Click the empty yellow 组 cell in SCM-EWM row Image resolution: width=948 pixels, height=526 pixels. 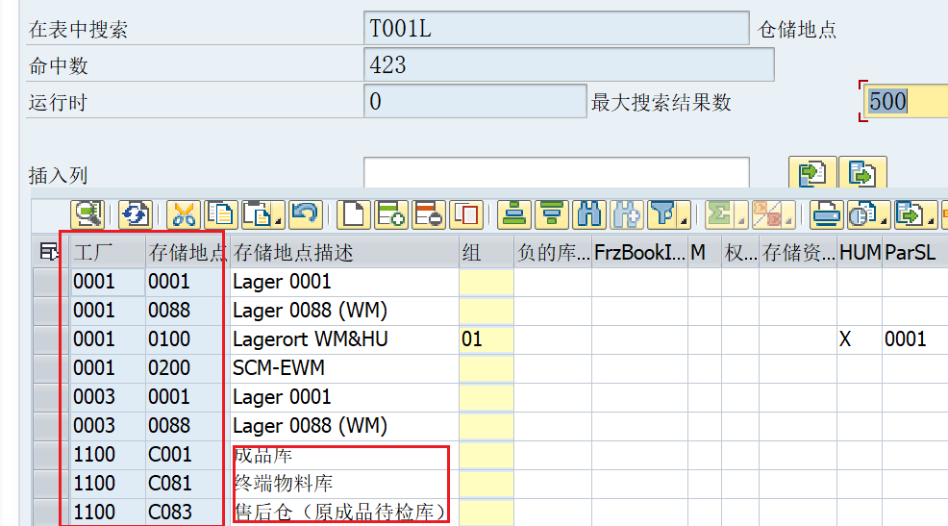486,368
